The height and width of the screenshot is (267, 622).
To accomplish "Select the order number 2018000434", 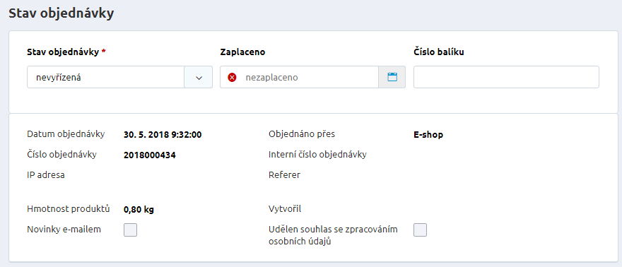I will 150,155.
